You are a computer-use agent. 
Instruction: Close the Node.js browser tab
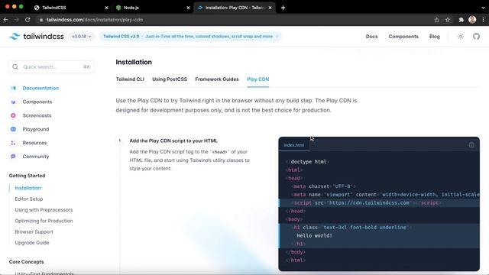point(189,8)
